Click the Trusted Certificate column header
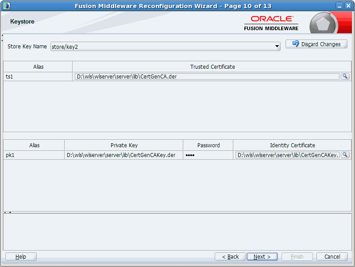The height and width of the screenshot is (267, 355). pyautogui.click(x=212, y=67)
